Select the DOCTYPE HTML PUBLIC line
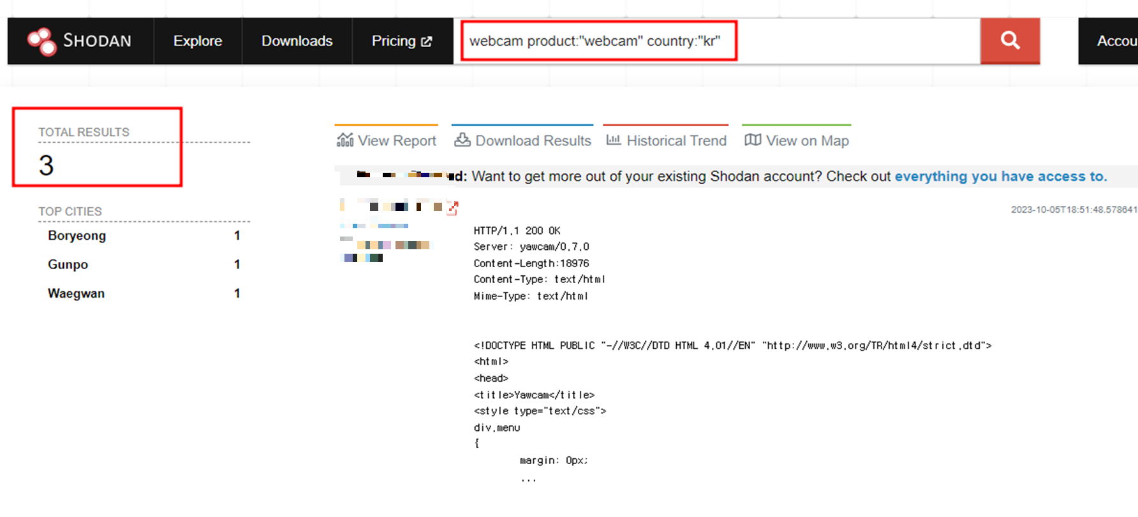The image size is (1138, 517). point(732,346)
